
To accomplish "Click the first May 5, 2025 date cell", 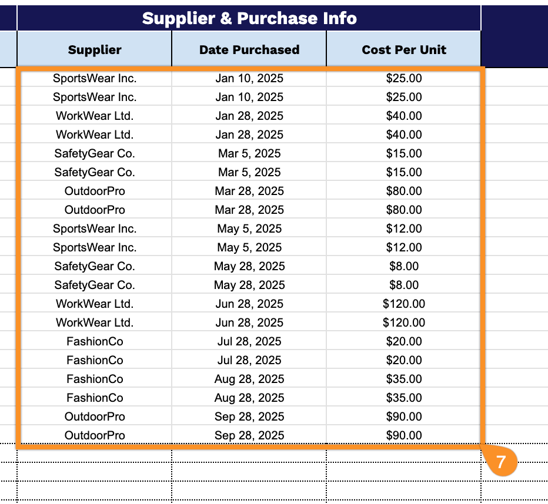I will (249, 229).
